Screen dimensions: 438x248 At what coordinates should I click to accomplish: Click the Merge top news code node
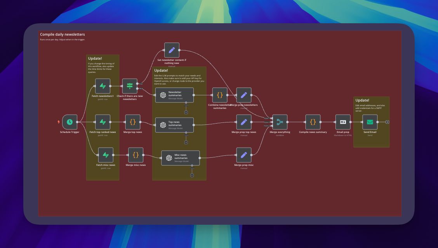(133, 122)
